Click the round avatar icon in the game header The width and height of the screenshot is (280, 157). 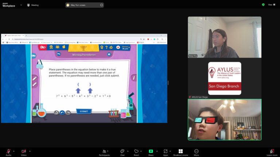pyautogui.click(x=118, y=47)
